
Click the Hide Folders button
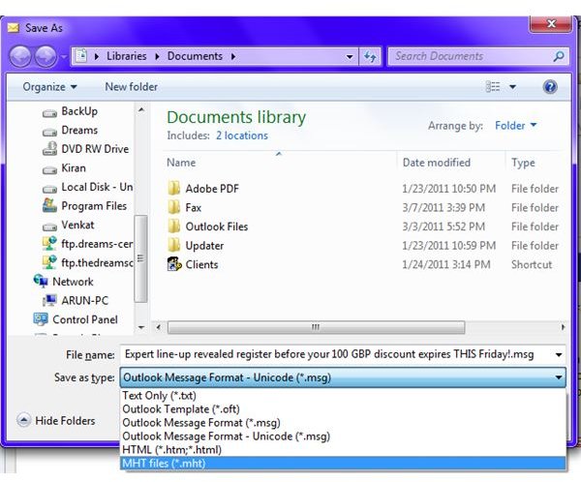(x=56, y=420)
